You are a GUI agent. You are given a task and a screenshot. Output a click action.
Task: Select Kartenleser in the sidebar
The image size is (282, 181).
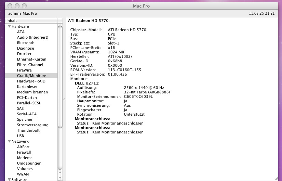27,87
